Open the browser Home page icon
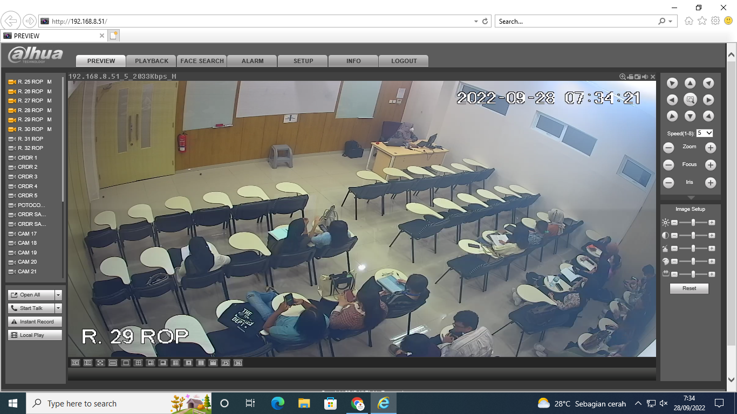The height and width of the screenshot is (414, 737). coord(688,21)
